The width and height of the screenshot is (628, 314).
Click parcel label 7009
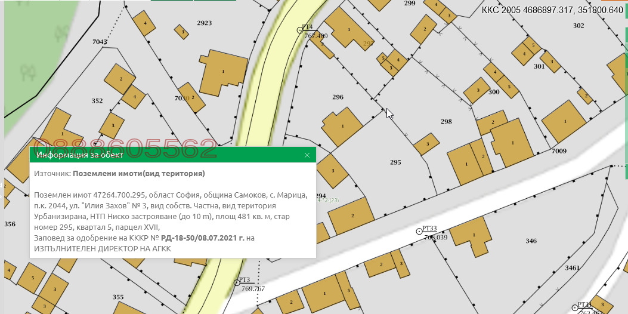coord(559,151)
